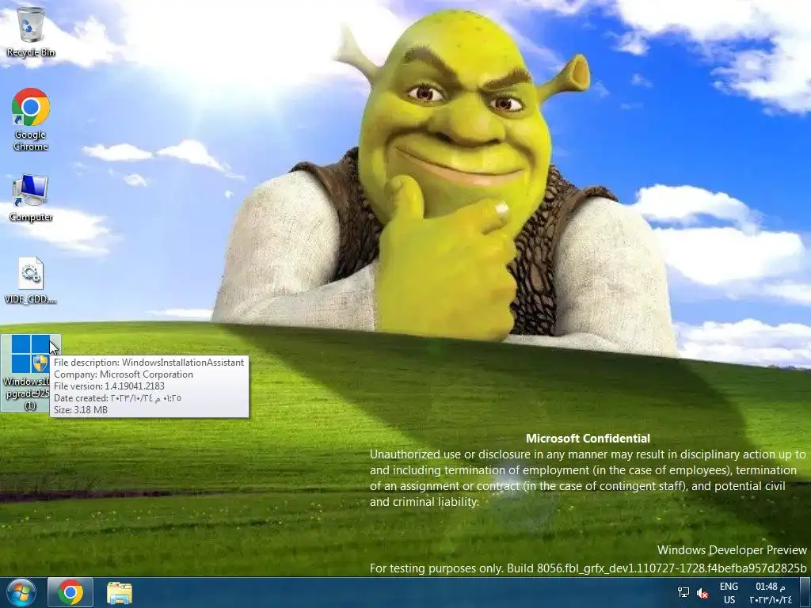
Task: Open the Recycle Bin desktop icon
Action: (31, 31)
